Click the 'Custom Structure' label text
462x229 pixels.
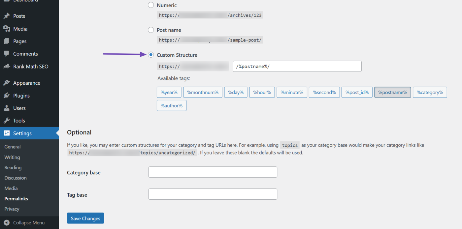[177, 55]
